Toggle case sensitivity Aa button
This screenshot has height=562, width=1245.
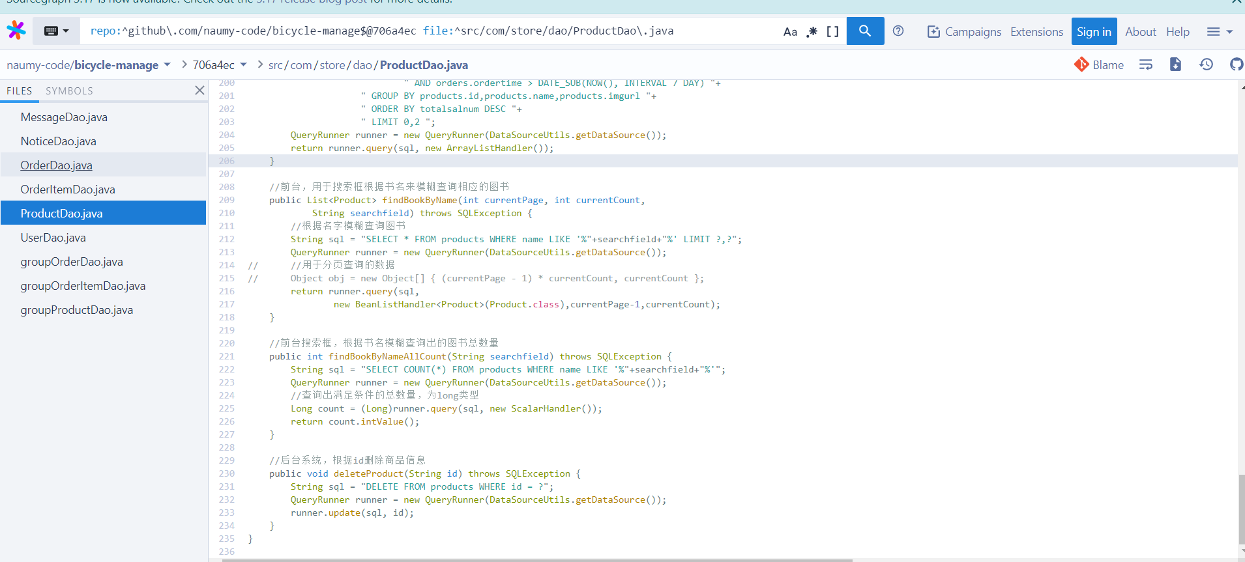coord(790,31)
